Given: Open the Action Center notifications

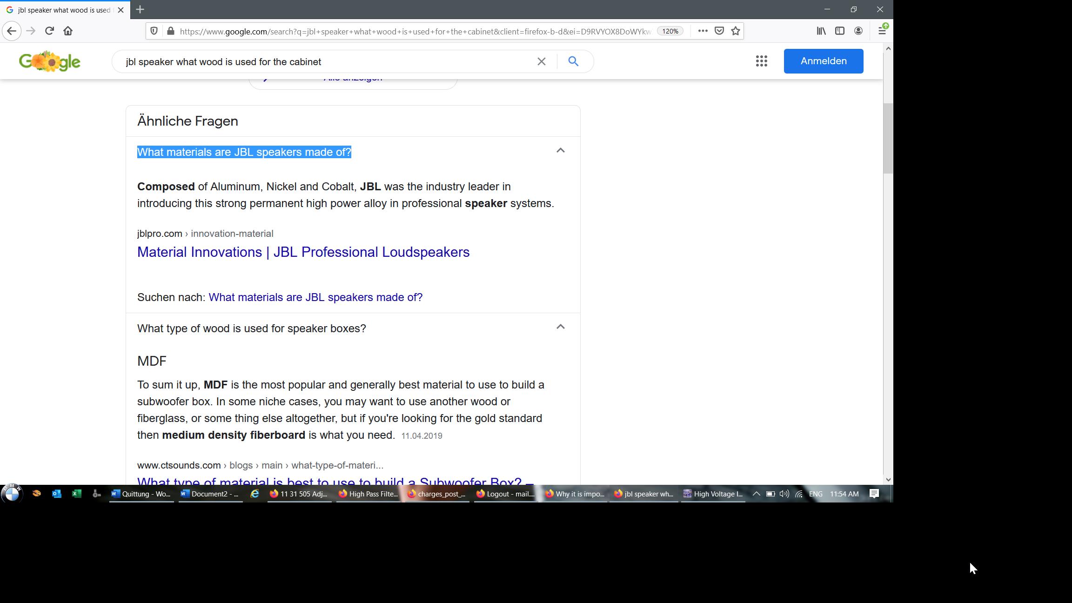Looking at the screenshot, I should point(874,494).
